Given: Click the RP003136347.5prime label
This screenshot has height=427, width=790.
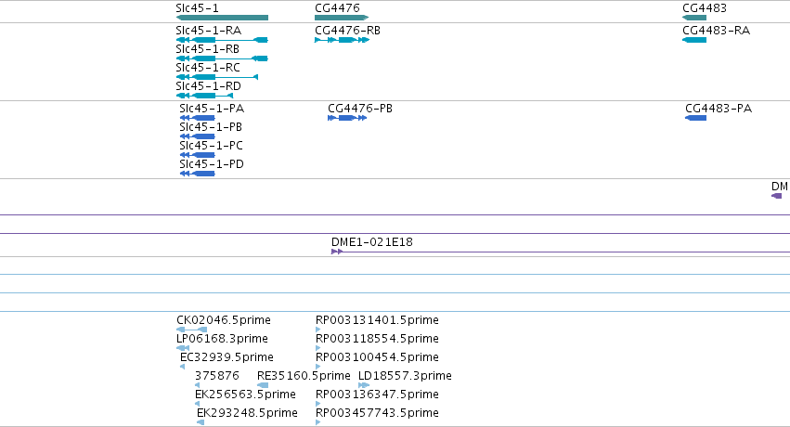Looking at the screenshot, I should click(378, 395).
